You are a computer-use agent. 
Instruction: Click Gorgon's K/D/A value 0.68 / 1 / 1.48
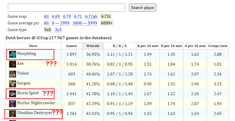[x=120, y=84]
